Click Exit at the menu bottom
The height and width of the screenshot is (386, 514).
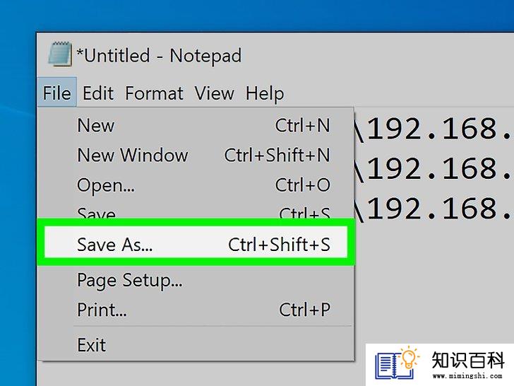pyautogui.click(x=196, y=345)
